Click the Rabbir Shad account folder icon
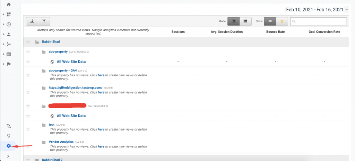The image size is (355, 161). tap(37, 42)
